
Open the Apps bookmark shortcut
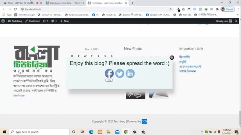pyautogui.click(x=7, y=15)
